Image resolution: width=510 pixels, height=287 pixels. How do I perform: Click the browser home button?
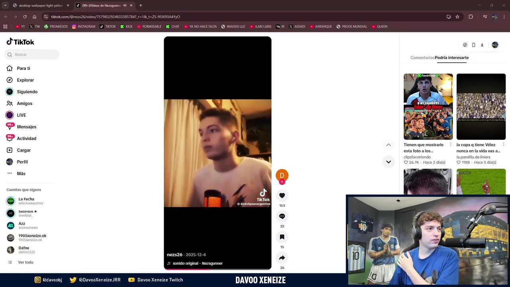[34, 17]
